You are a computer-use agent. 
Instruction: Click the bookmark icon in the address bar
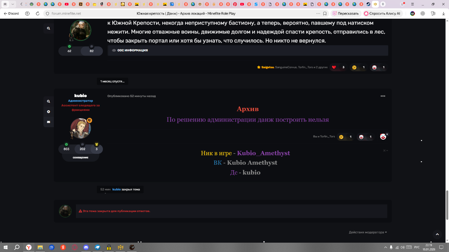pos(325,13)
